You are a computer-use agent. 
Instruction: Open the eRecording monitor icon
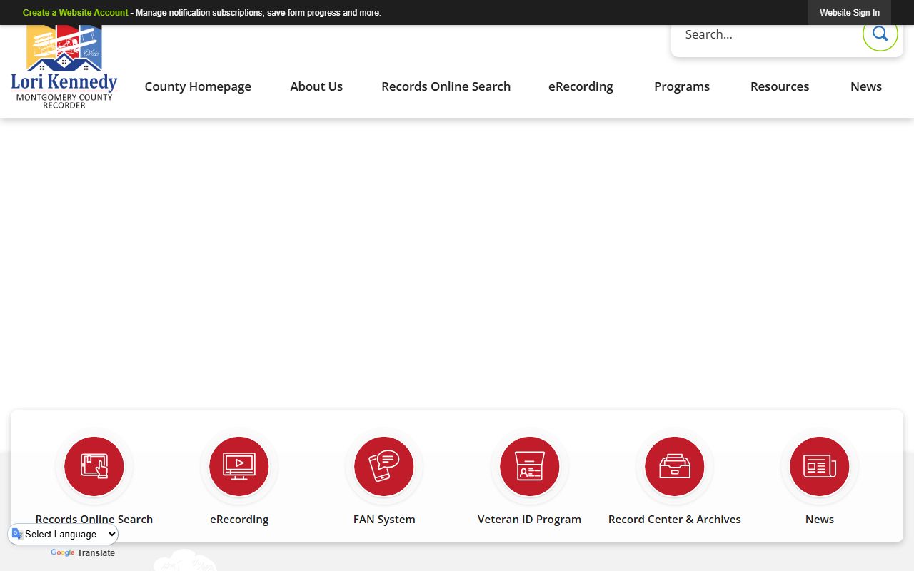(x=239, y=466)
